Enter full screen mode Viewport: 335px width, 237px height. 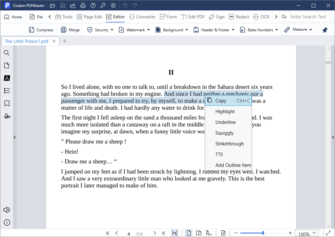(x=329, y=233)
